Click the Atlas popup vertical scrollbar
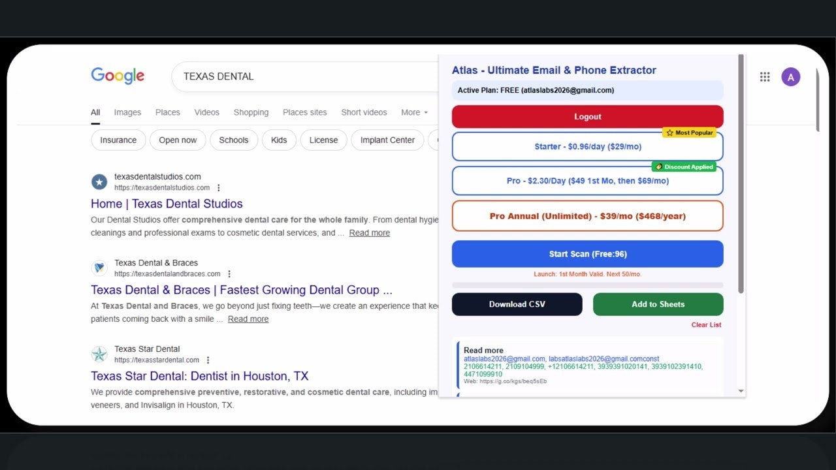The image size is (836, 470). coord(741,174)
